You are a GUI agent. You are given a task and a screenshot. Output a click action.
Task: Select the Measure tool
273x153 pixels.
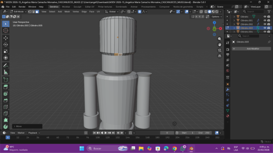[6, 72]
